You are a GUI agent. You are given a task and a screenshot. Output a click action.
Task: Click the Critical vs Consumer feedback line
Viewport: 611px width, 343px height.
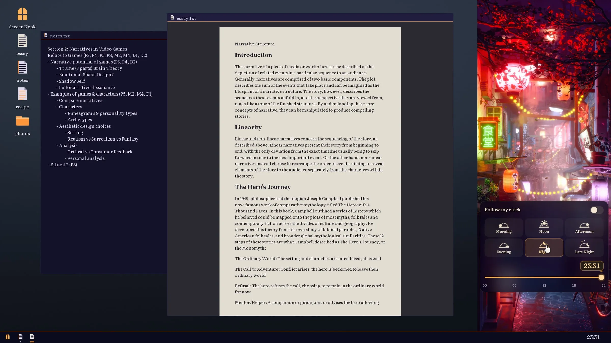pyautogui.click(x=99, y=152)
